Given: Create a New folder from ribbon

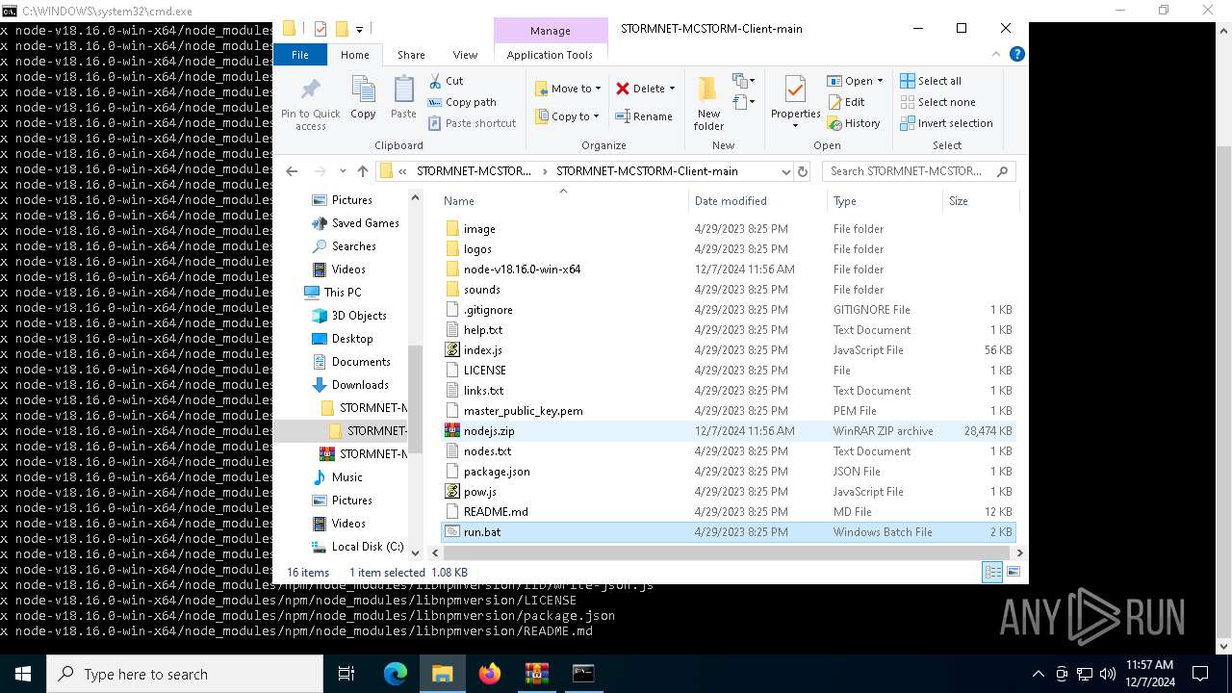Looking at the screenshot, I should [708, 103].
